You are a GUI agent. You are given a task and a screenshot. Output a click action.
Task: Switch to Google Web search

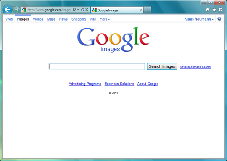click(x=9, y=19)
